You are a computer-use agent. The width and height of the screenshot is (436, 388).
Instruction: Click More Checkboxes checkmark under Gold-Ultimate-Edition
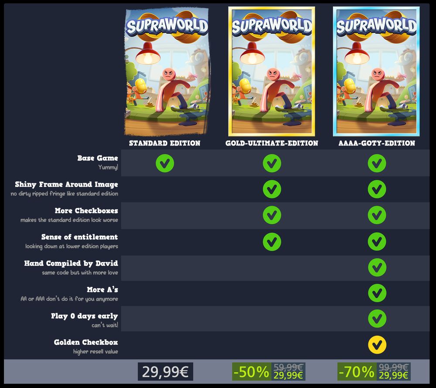[272, 215]
